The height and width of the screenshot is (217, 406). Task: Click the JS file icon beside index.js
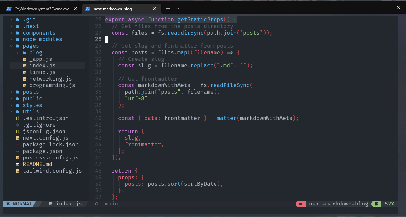(24, 66)
